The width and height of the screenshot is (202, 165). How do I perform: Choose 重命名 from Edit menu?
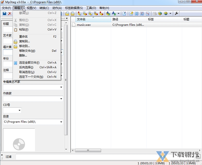(x=37, y=37)
